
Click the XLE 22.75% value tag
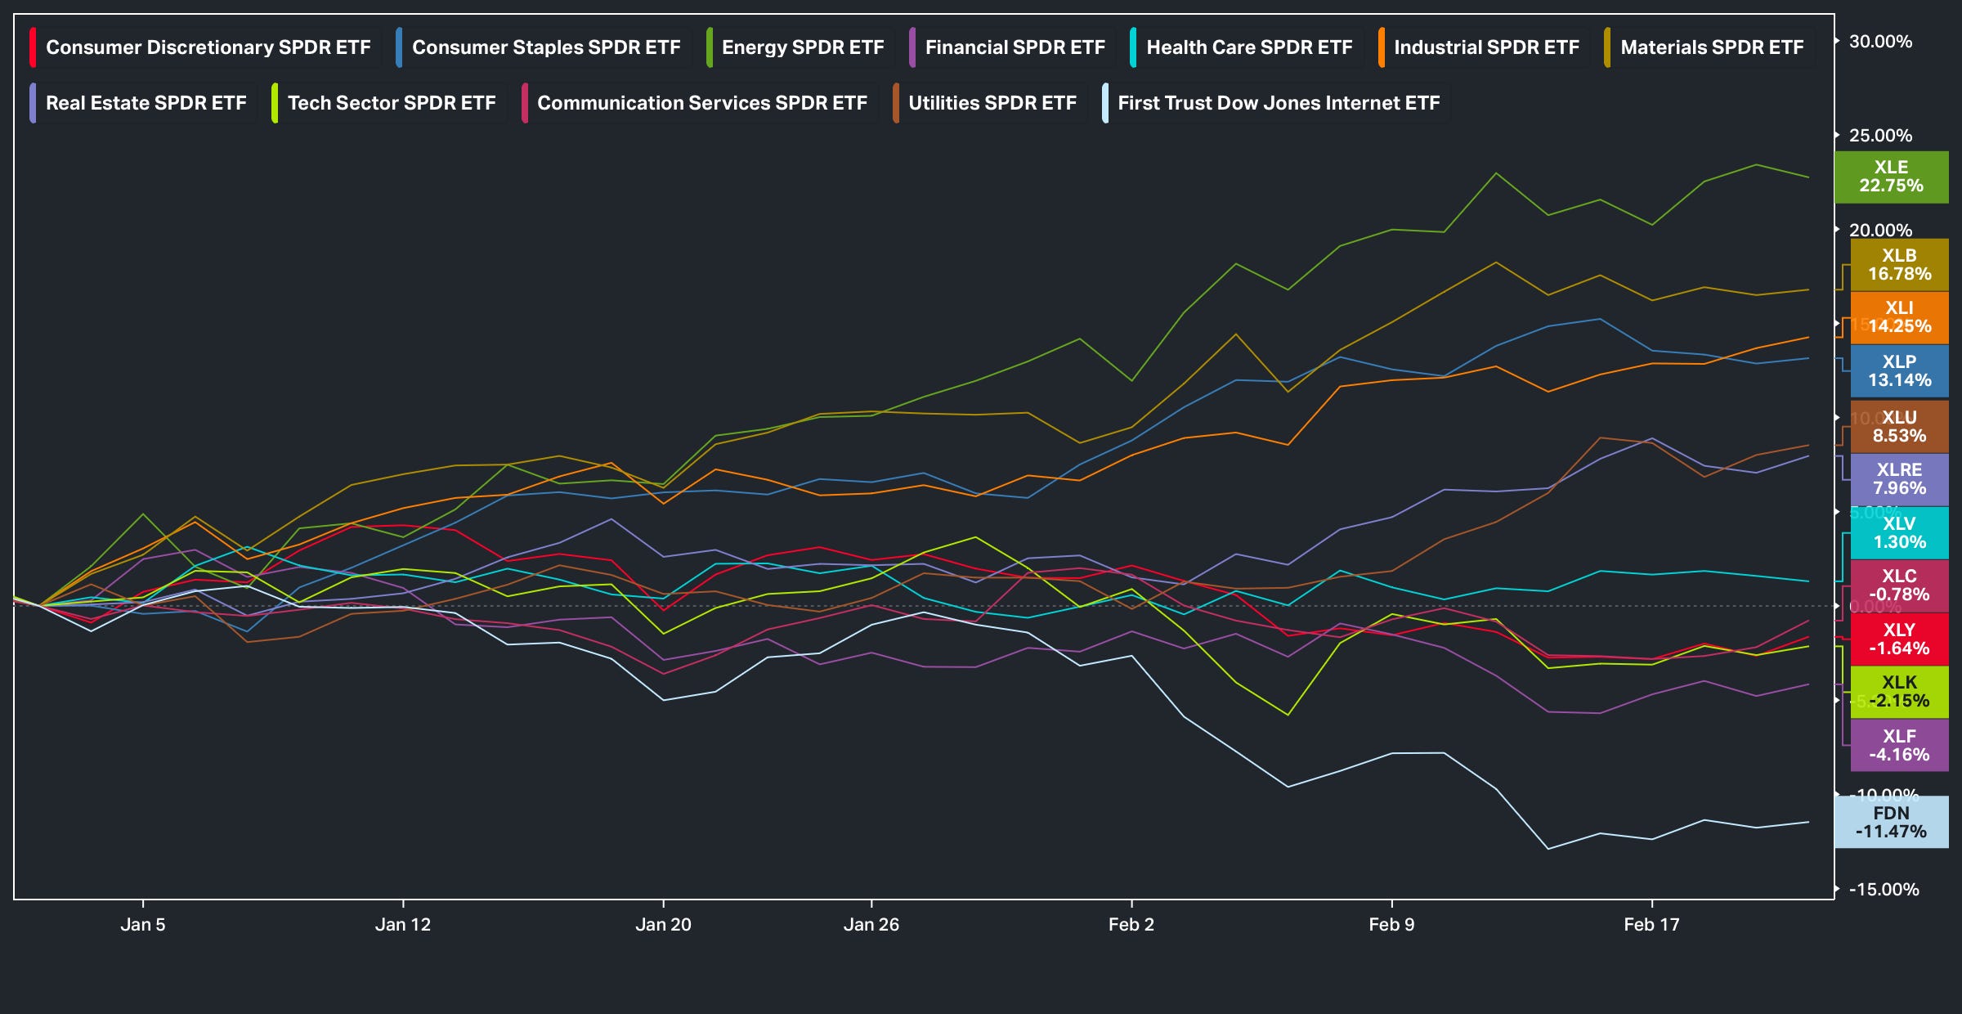(x=1891, y=177)
